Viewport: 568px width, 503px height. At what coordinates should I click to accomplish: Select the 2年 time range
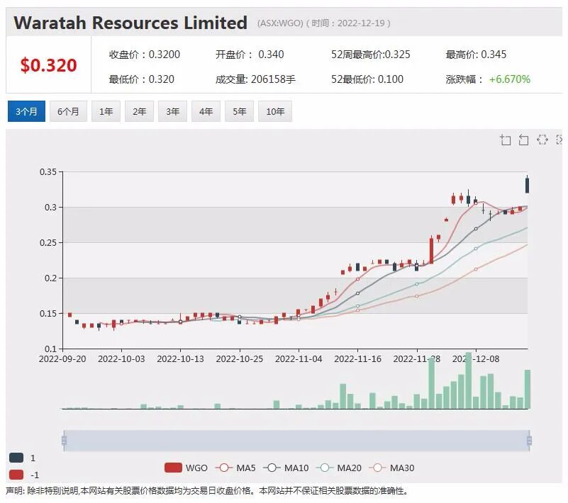[139, 111]
